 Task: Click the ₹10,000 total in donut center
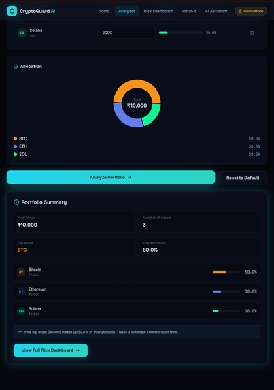pos(137,105)
